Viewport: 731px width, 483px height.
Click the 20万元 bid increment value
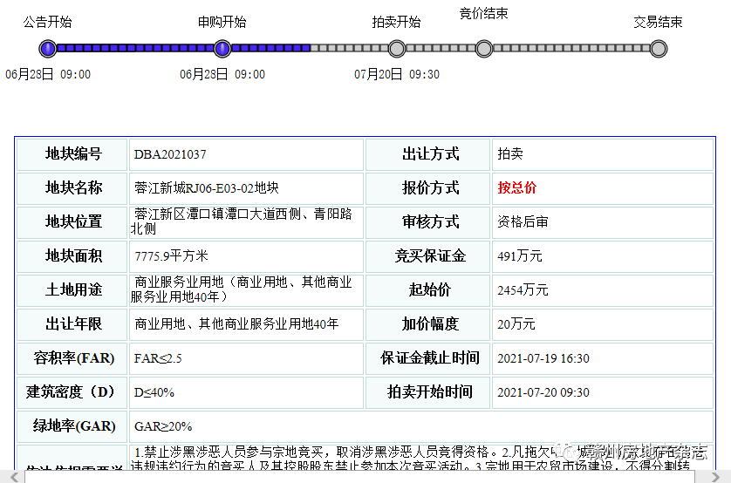(516, 323)
